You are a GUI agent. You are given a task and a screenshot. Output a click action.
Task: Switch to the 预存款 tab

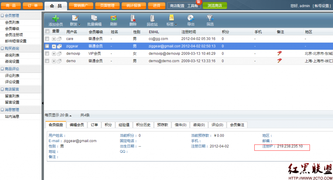(163, 125)
